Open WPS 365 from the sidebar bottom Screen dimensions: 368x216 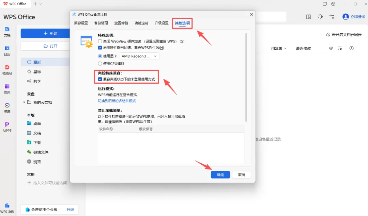coord(7,208)
